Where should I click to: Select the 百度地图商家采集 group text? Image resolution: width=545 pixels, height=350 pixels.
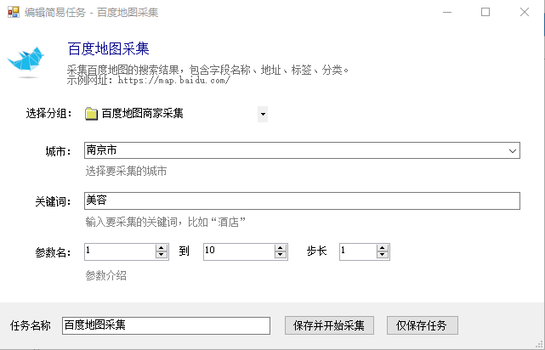click(x=143, y=114)
